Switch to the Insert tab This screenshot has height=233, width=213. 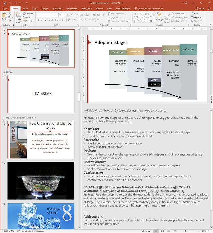(x=25, y=9)
